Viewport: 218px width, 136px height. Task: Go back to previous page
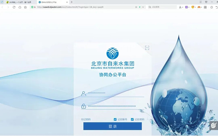[2, 7]
